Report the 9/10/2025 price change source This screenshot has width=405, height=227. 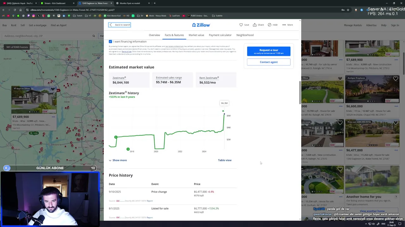(x=150, y=201)
